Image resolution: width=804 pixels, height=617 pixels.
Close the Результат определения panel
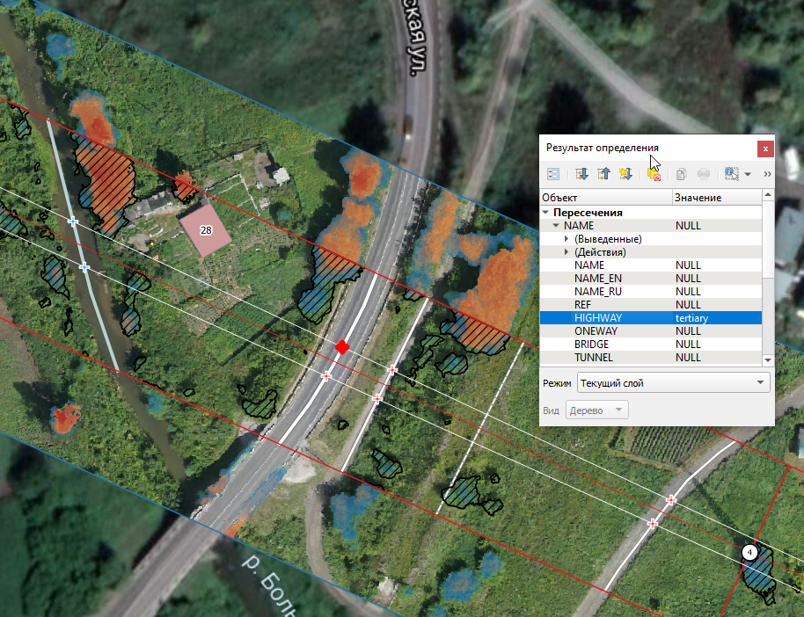point(766,149)
